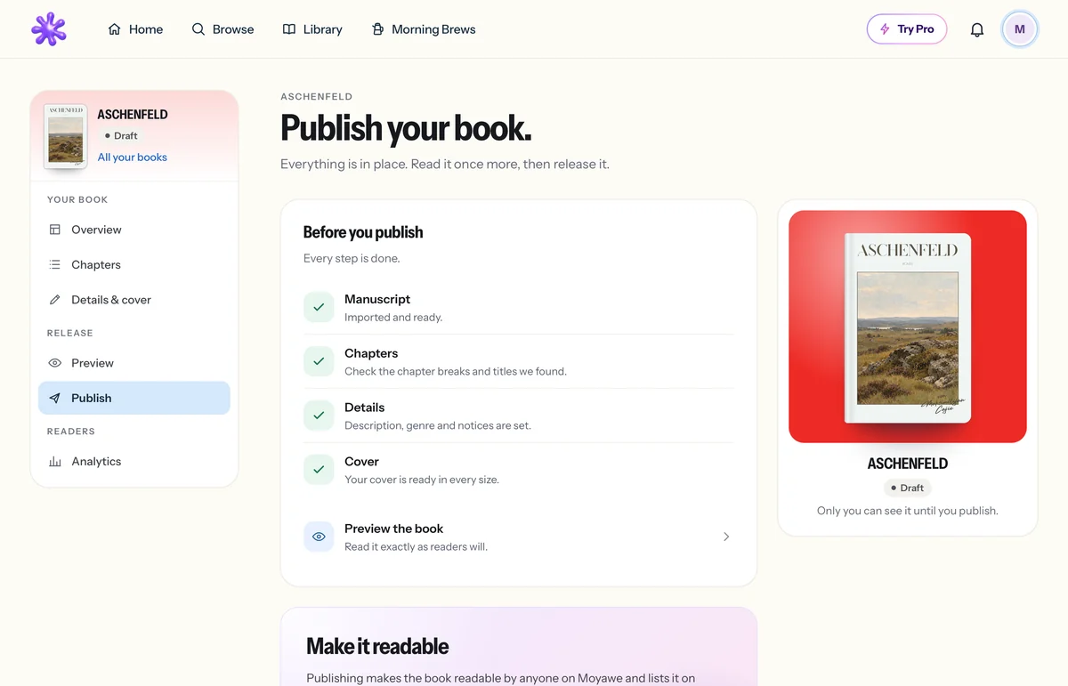Click 'Only you can see it until you publish.'
This screenshot has height=686, width=1068.
(x=908, y=512)
